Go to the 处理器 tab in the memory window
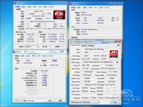 [17, 56]
